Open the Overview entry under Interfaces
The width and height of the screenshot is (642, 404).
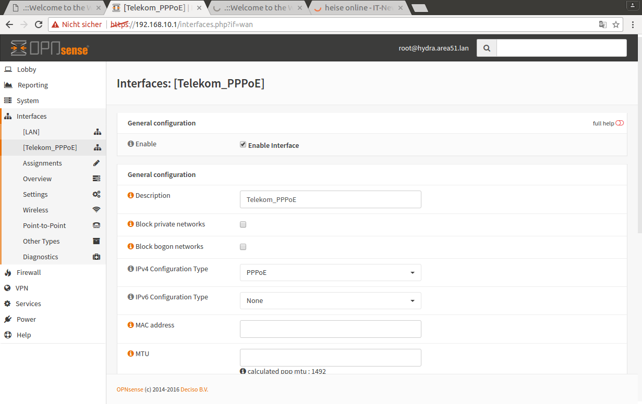[53, 179]
